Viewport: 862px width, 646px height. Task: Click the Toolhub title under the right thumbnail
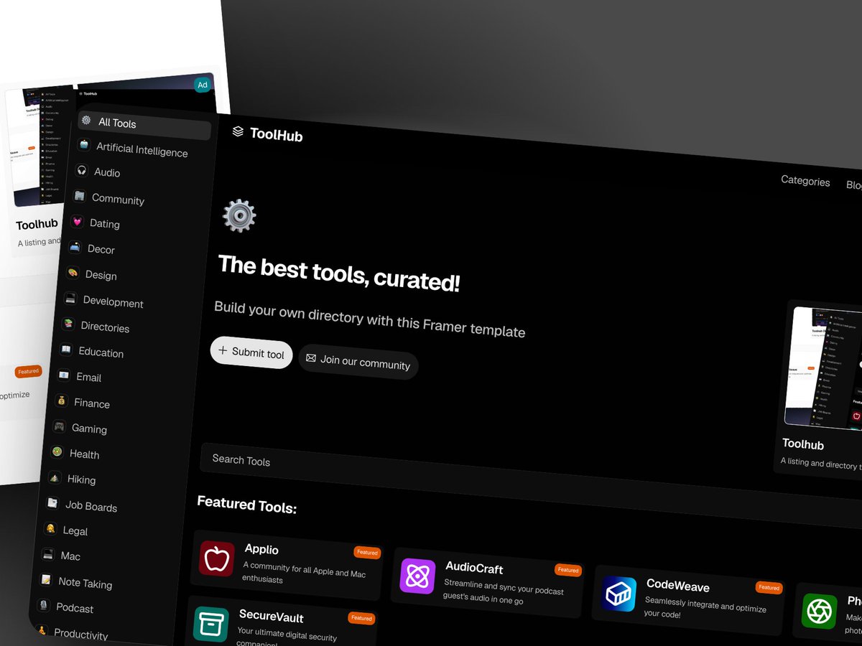803,444
